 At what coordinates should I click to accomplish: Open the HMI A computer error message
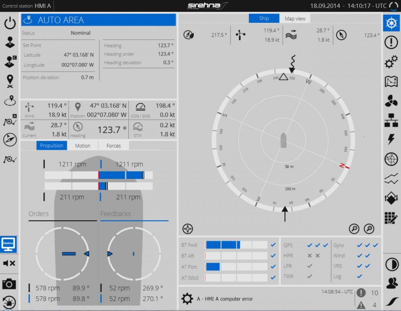[x=225, y=299]
